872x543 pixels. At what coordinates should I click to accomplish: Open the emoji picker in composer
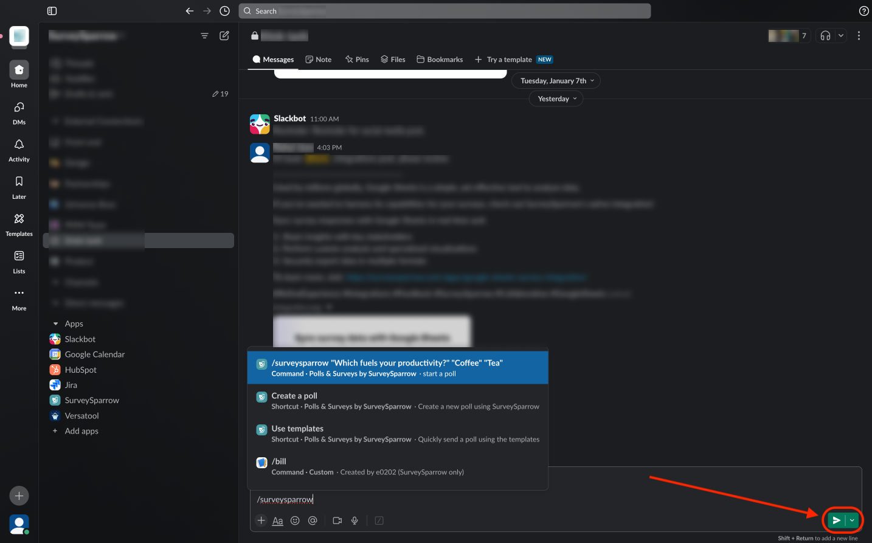pos(295,521)
